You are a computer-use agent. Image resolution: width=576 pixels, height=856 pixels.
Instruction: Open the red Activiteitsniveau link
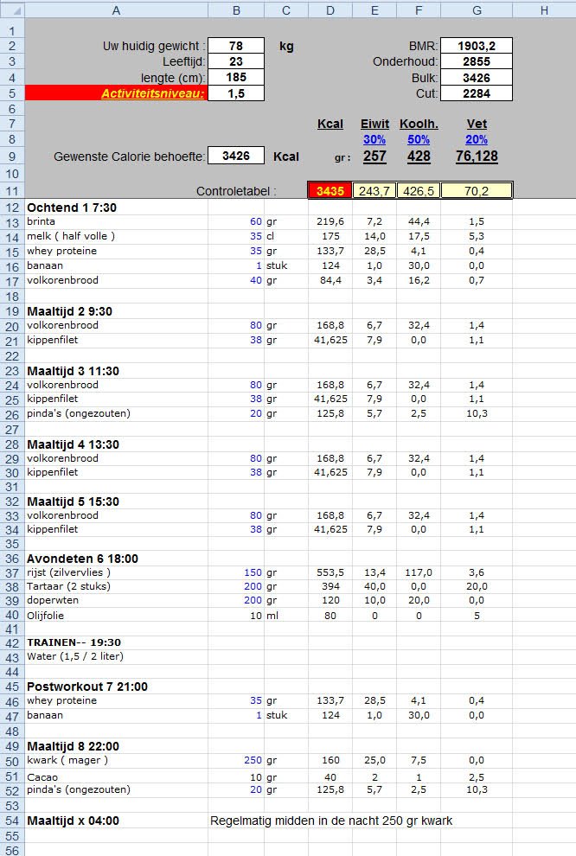tap(152, 93)
